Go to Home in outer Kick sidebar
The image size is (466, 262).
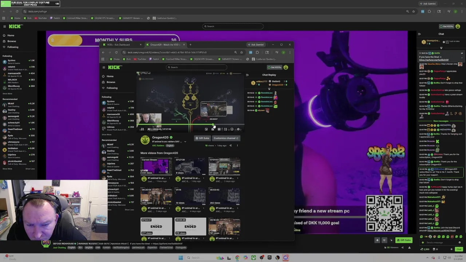click(x=11, y=35)
